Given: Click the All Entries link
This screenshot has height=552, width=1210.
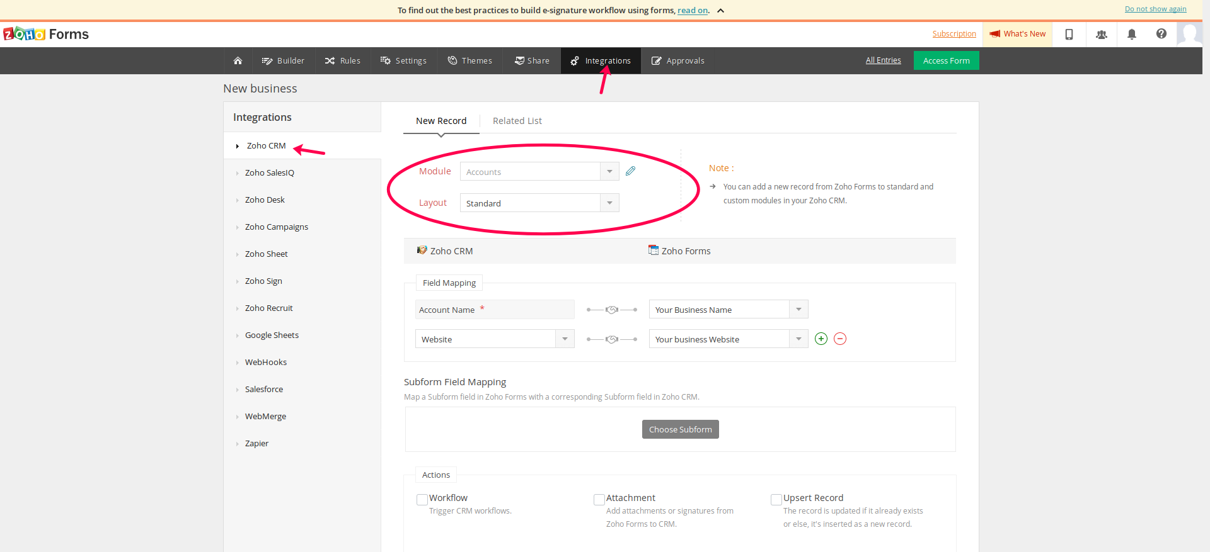Looking at the screenshot, I should tap(883, 60).
